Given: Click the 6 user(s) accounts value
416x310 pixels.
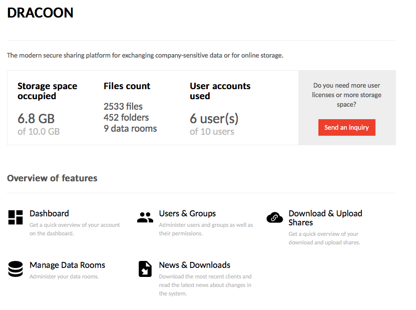Looking at the screenshot, I should point(214,119).
